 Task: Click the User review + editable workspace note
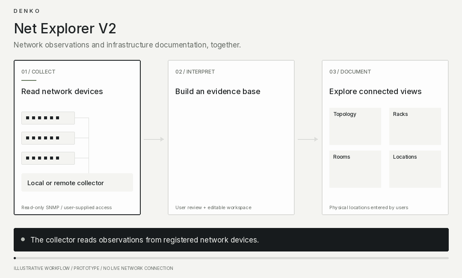point(213,207)
